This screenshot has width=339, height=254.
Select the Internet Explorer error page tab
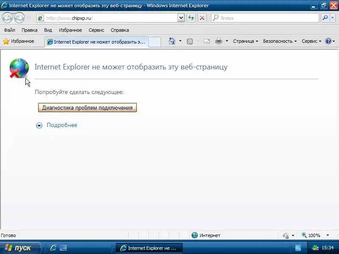(x=97, y=41)
